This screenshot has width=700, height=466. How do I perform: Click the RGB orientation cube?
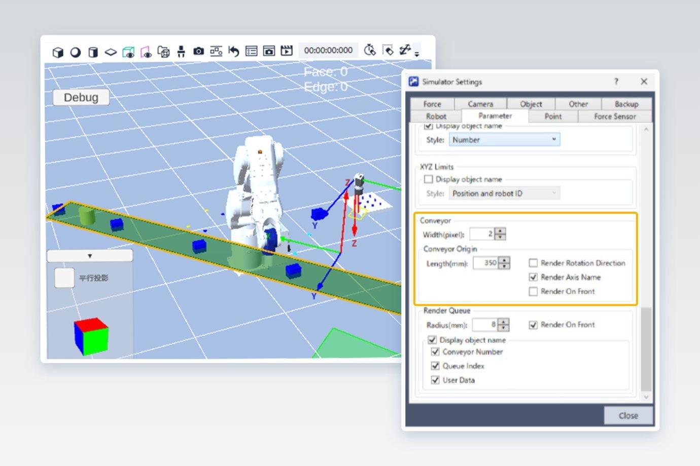[91, 337]
